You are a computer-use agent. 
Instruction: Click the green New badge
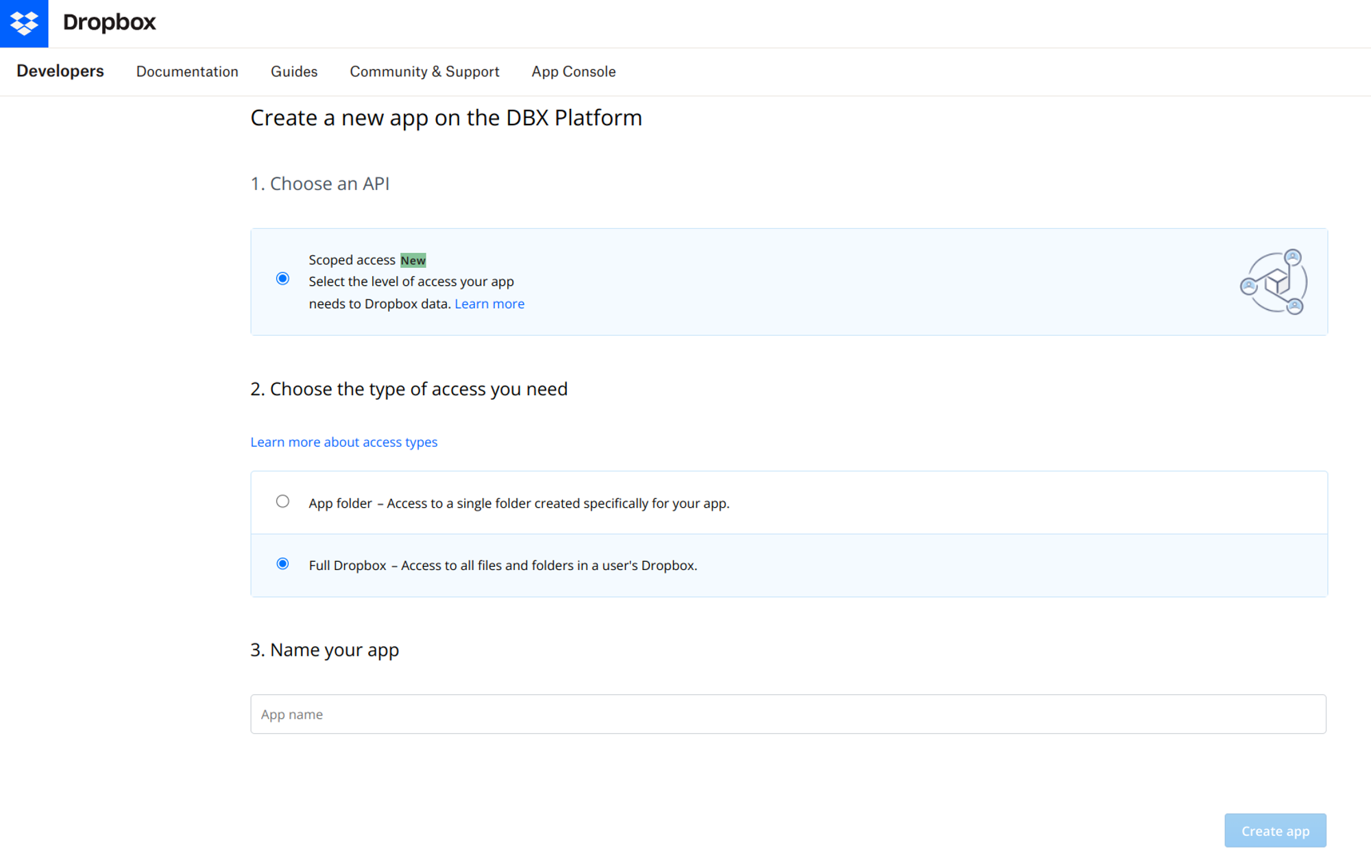click(x=413, y=260)
